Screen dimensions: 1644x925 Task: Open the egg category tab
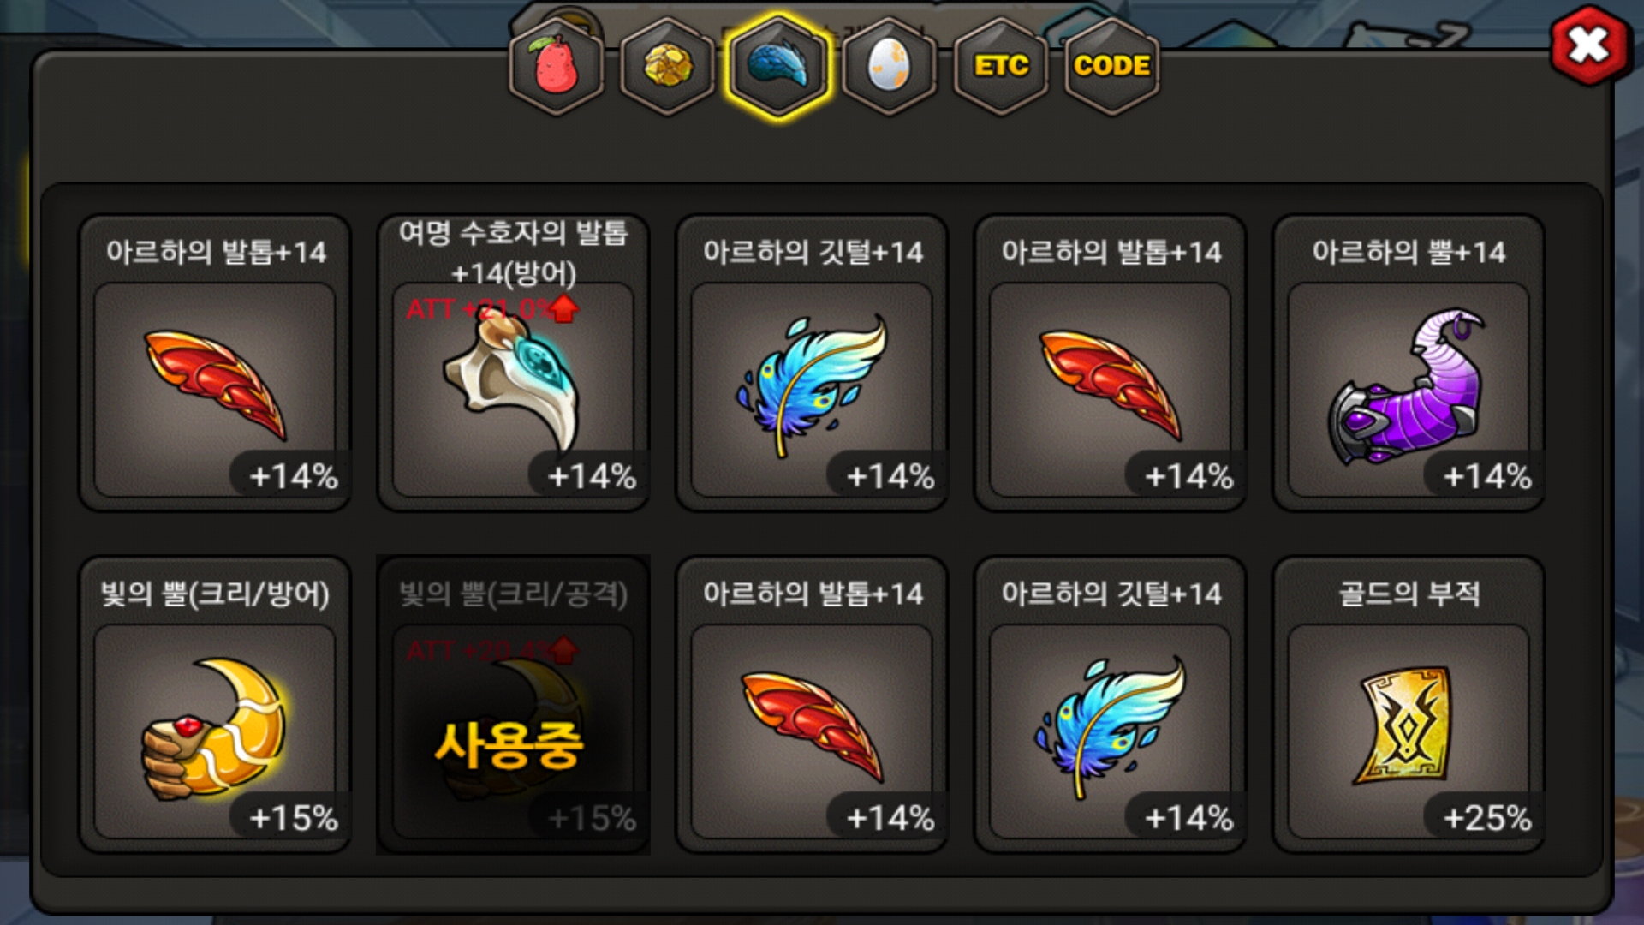click(x=890, y=66)
